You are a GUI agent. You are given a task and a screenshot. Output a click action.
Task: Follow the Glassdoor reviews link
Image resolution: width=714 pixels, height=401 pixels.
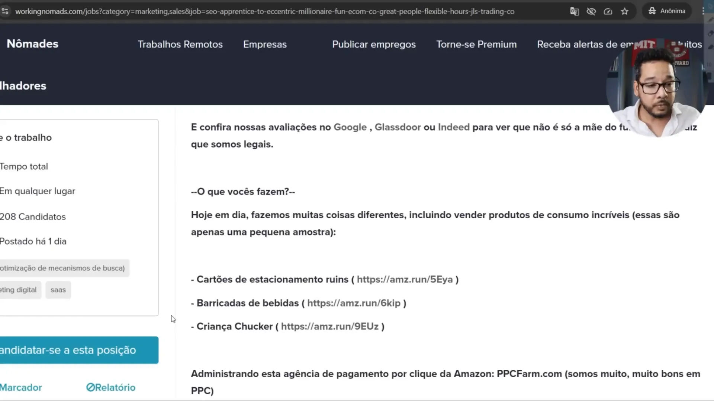tap(398, 127)
